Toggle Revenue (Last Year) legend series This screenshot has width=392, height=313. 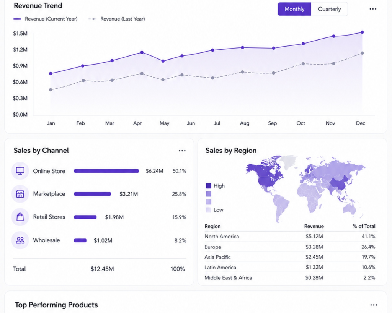116,19
